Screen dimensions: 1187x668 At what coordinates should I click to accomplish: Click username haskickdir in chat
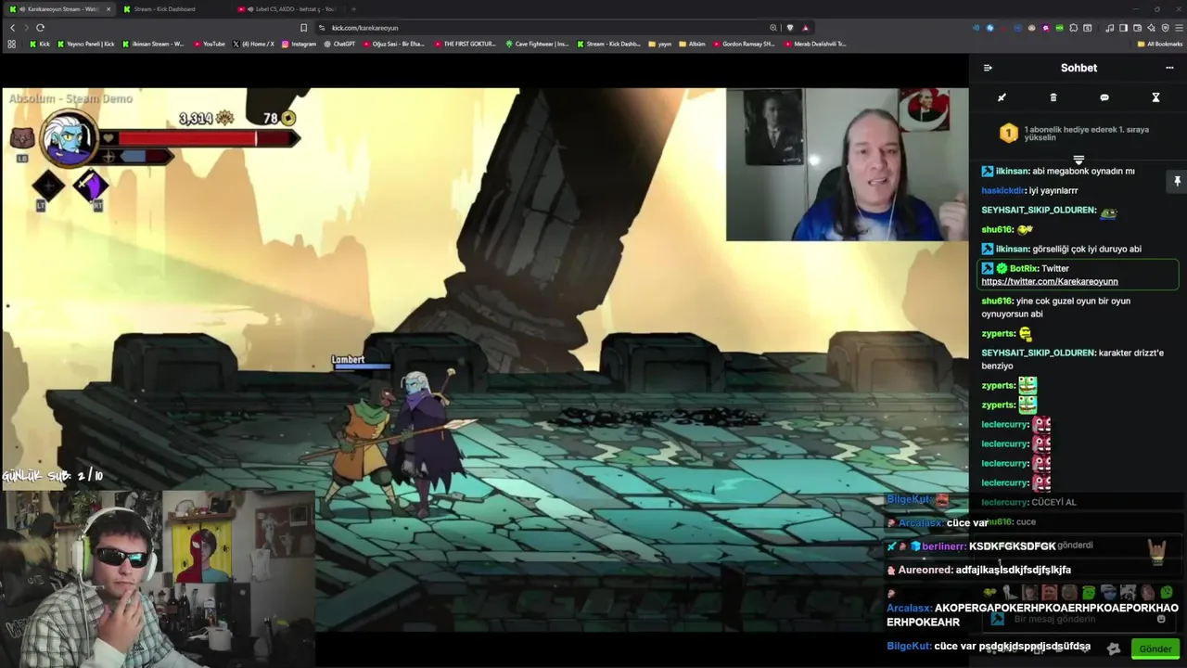1003,190
